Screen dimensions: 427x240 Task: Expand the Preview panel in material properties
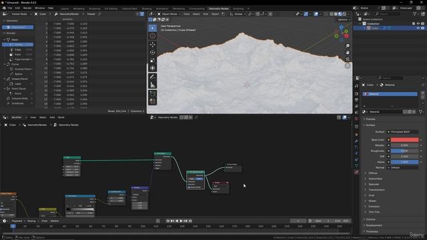point(370,119)
